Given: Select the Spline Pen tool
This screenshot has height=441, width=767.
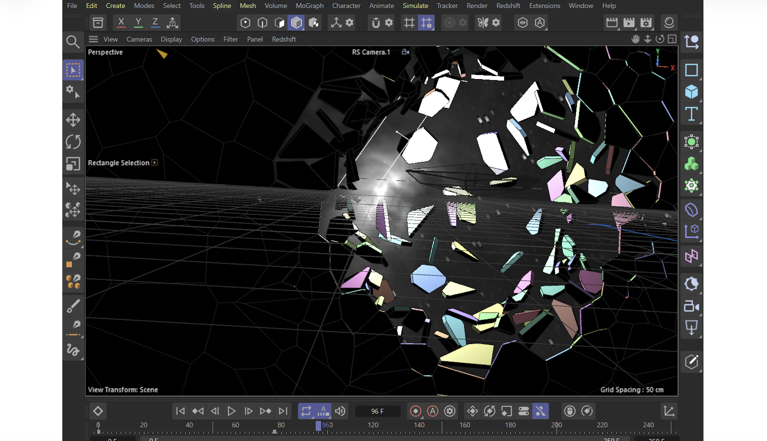Looking at the screenshot, I should point(74,238).
